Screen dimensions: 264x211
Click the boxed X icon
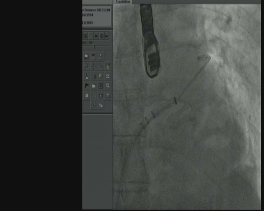coord(100,86)
